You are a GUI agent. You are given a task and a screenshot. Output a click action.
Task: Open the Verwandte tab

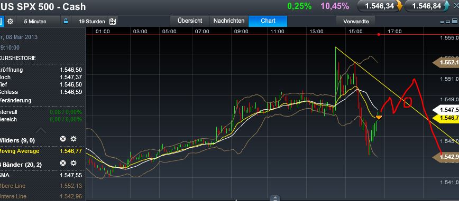pyautogui.click(x=356, y=21)
